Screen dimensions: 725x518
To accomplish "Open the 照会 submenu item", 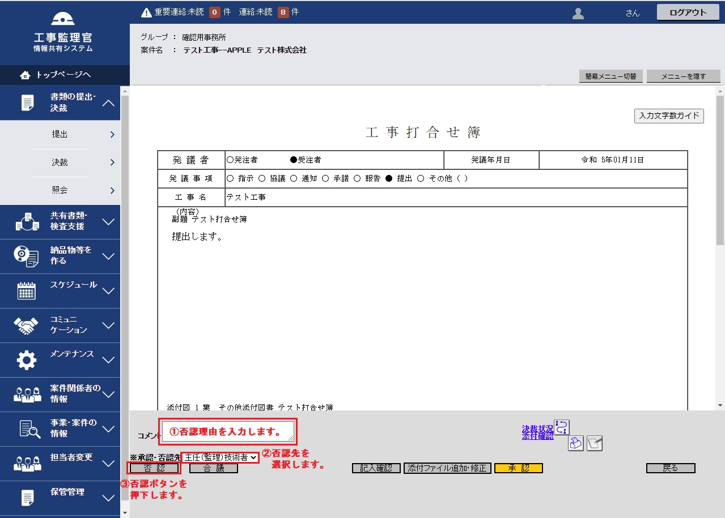I will [60, 190].
